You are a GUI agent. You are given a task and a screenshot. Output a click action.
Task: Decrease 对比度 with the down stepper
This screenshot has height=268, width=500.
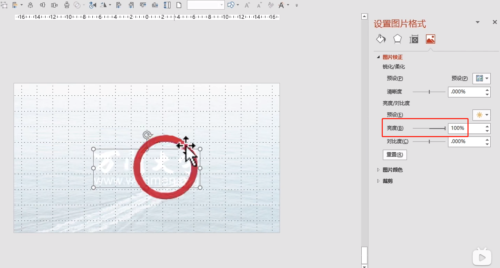click(x=487, y=144)
